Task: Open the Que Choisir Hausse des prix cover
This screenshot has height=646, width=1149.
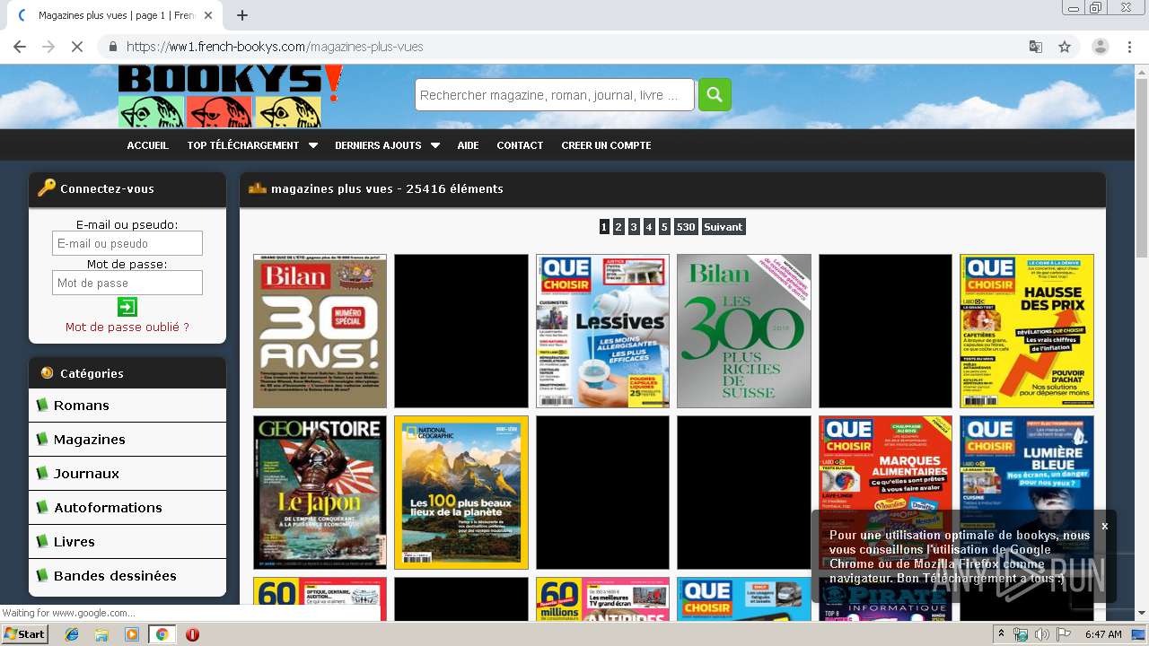Action: [1027, 331]
